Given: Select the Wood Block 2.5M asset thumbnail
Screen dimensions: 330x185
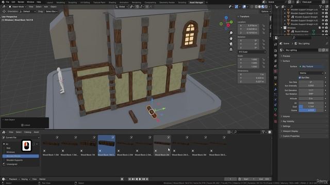Looking at the screenshot, I should pos(125,146).
